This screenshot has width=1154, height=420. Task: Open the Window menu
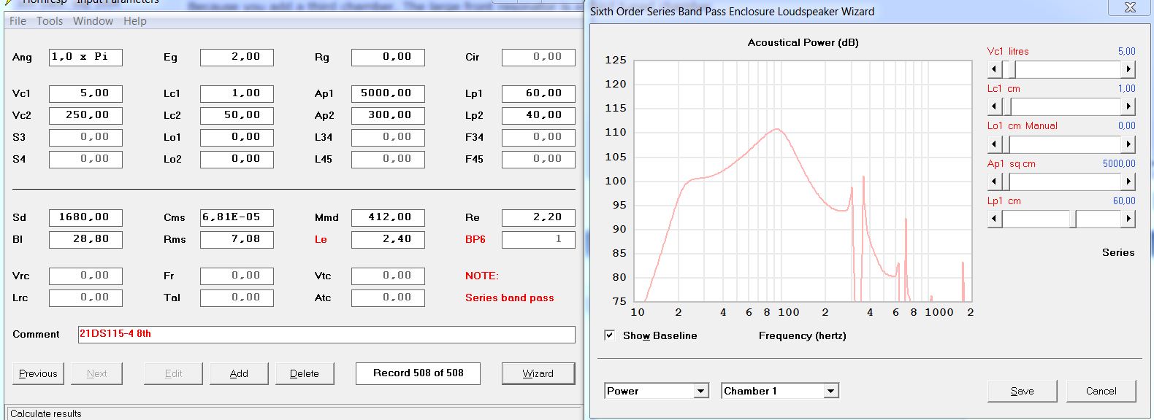(93, 21)
